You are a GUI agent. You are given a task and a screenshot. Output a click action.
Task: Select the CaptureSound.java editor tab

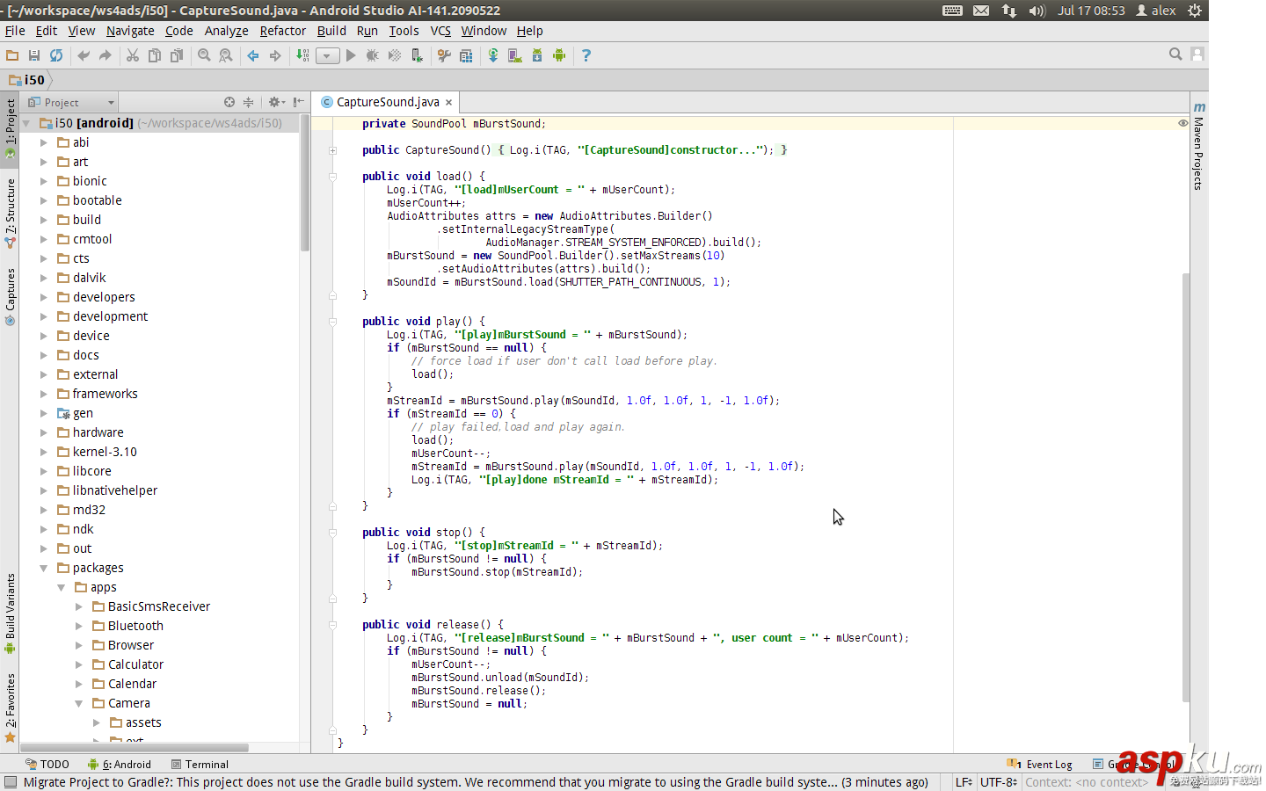tap(387, 102)
